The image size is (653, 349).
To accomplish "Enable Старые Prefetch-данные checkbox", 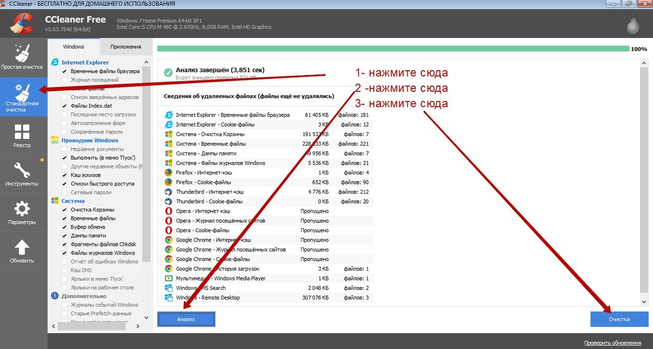I will pyautogui.click(x=65, y=314).
